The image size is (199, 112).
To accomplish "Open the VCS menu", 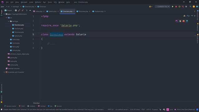I will pyautogui.click(x=55, y=2).
